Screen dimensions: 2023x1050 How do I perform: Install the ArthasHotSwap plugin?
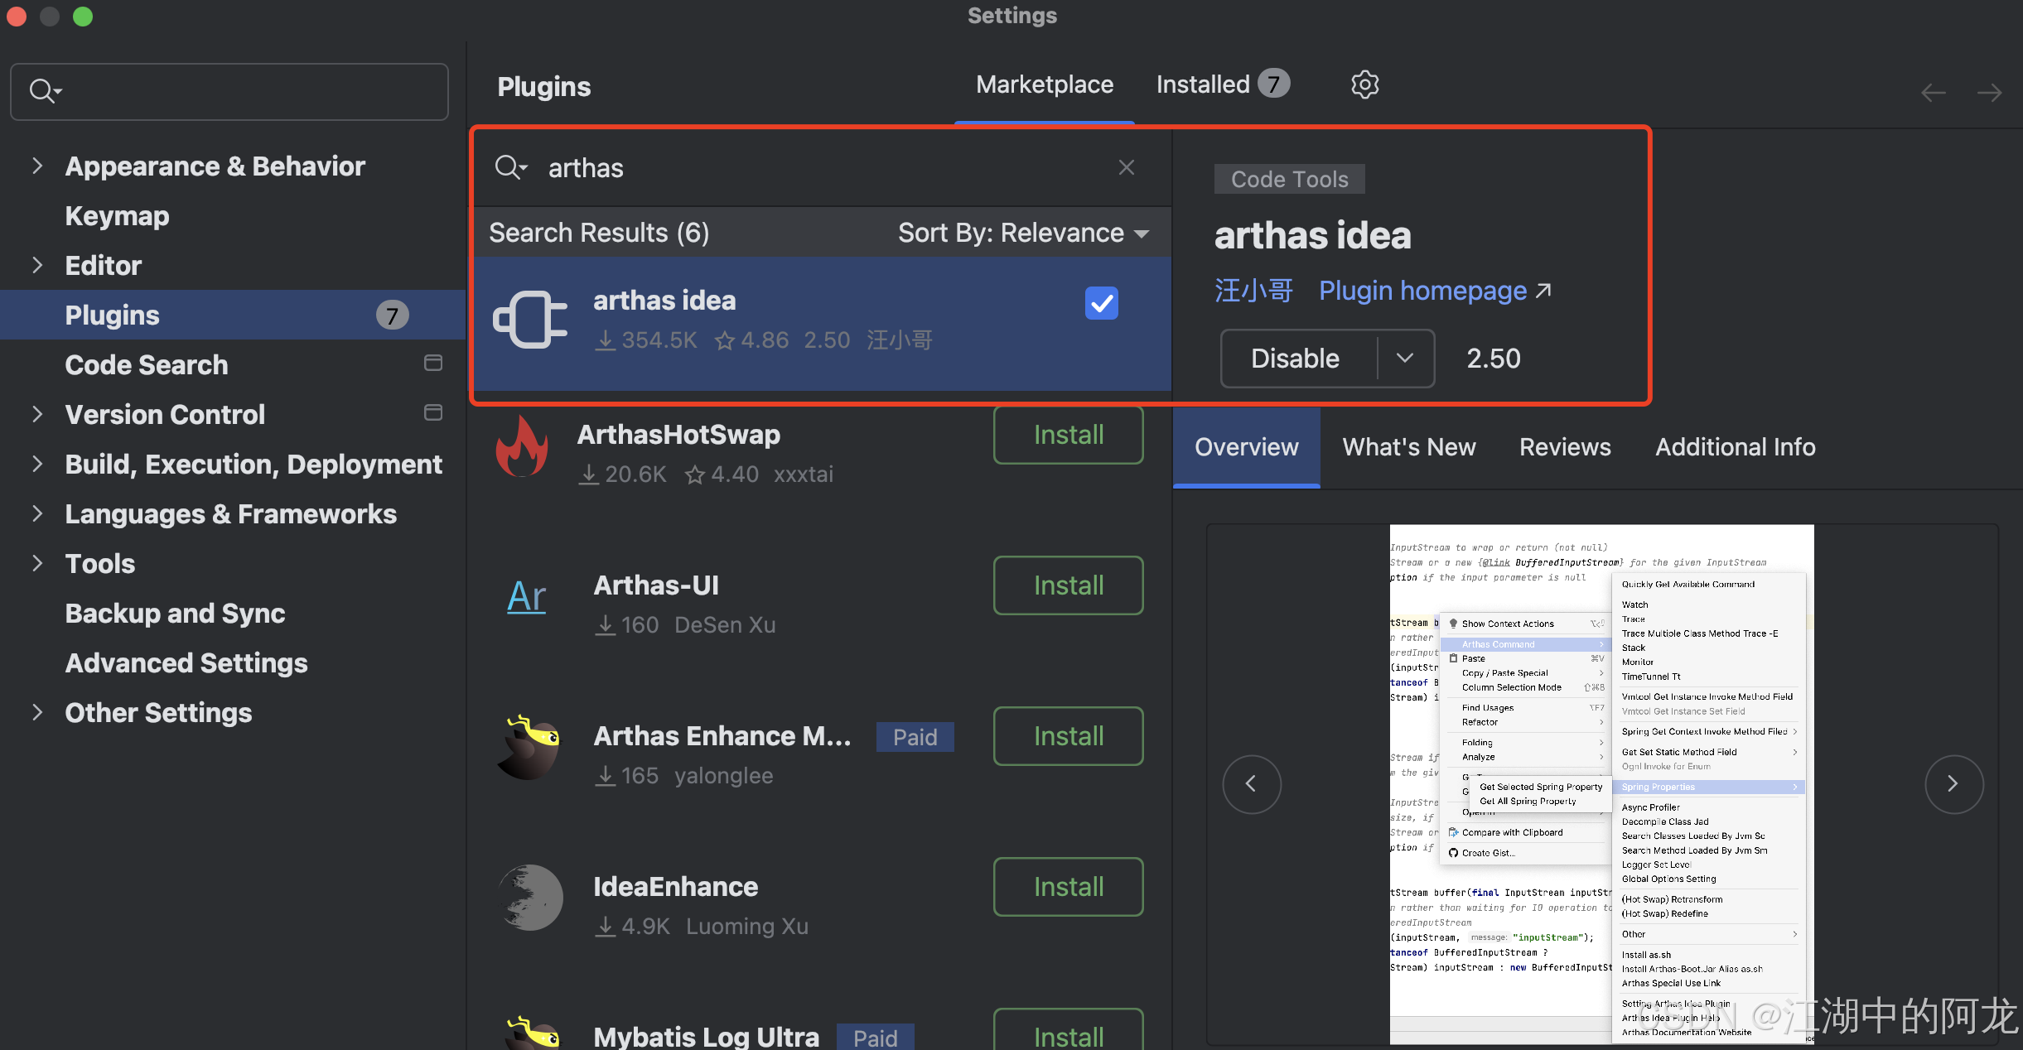coord(1068,435)
